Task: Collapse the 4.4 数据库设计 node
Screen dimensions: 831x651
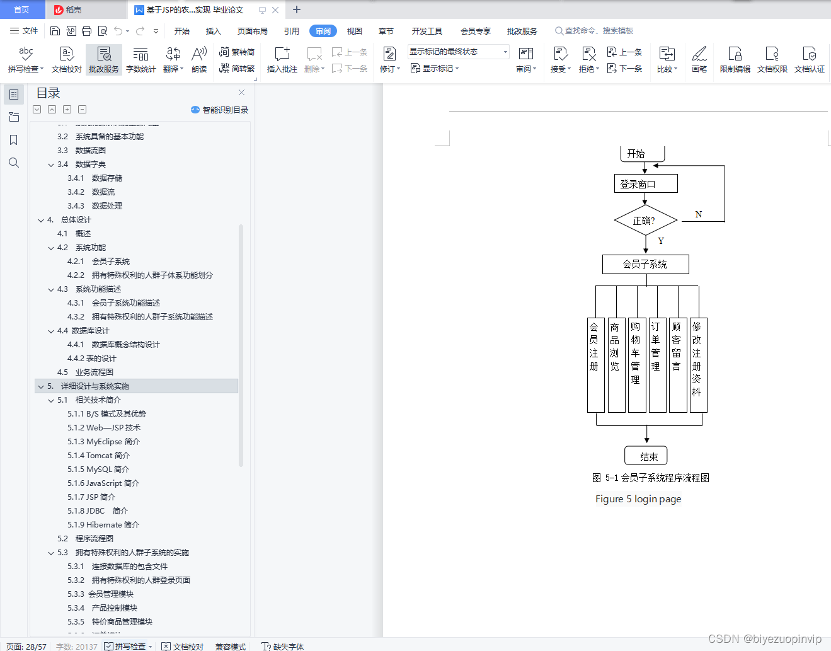Action: click(51, 331)
